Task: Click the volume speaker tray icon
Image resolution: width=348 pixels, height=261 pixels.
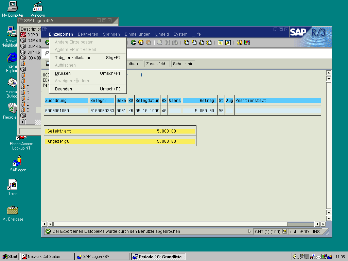Action: point(295,257)
